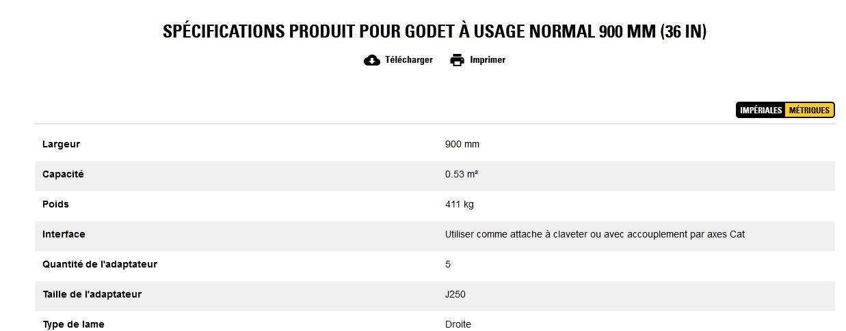Select the J250 adapter size value
Image resolution: width=846 pixels, height=331 pixels.
click(x=455, y=295)
